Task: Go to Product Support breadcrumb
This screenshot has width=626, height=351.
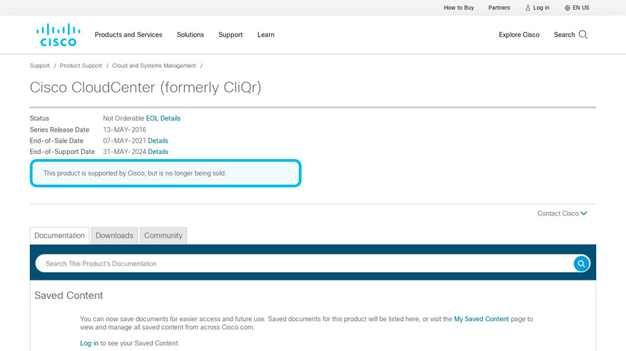Action: pos(81,65)
